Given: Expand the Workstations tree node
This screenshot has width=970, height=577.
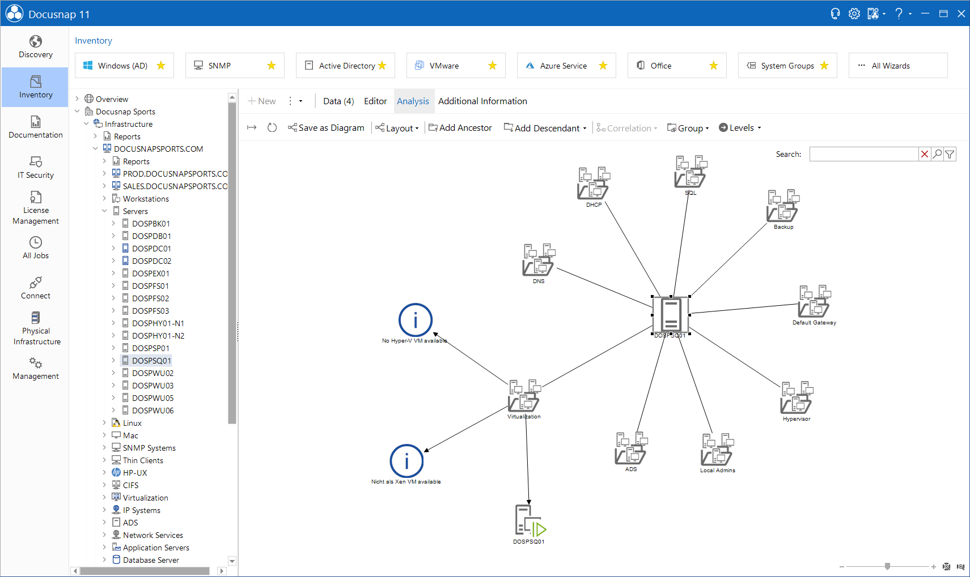Looking at the screenshot, I should click(104, 199).
